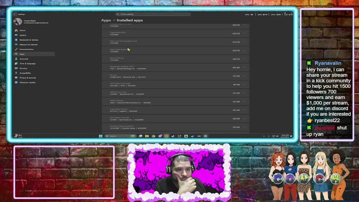Click the taskbar Search box
Viewport: 359px width, 202px height.
(121, 136)
